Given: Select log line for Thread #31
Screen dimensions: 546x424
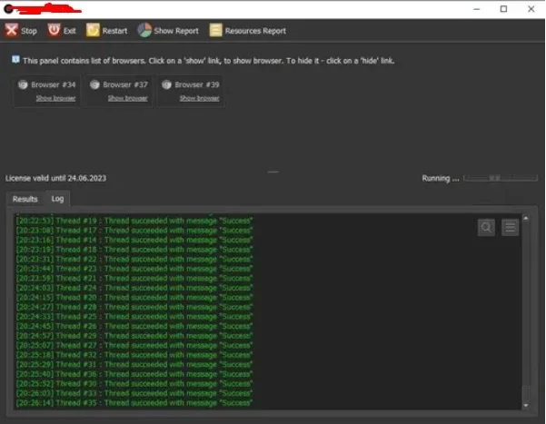Looking at the screenshot, I should point(134,364).
